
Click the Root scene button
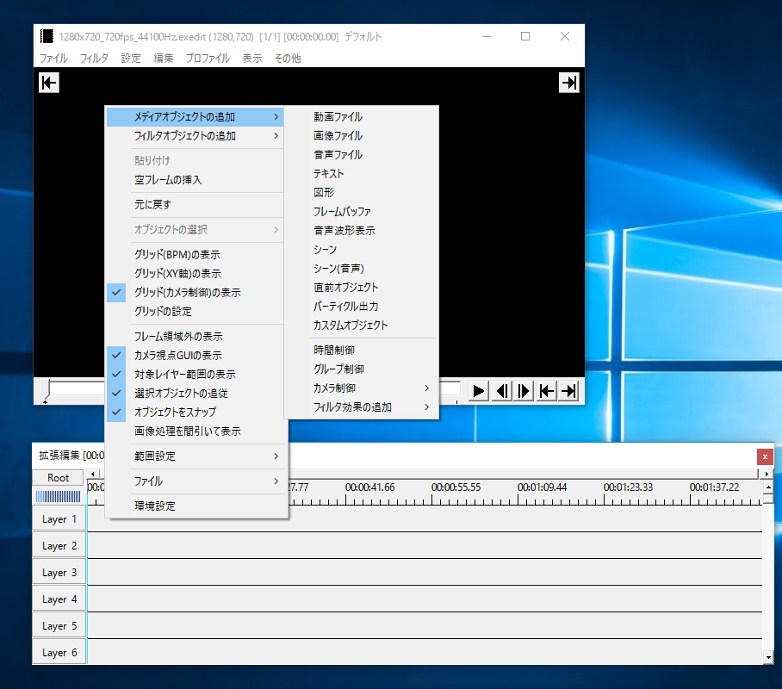click(58, 478)
